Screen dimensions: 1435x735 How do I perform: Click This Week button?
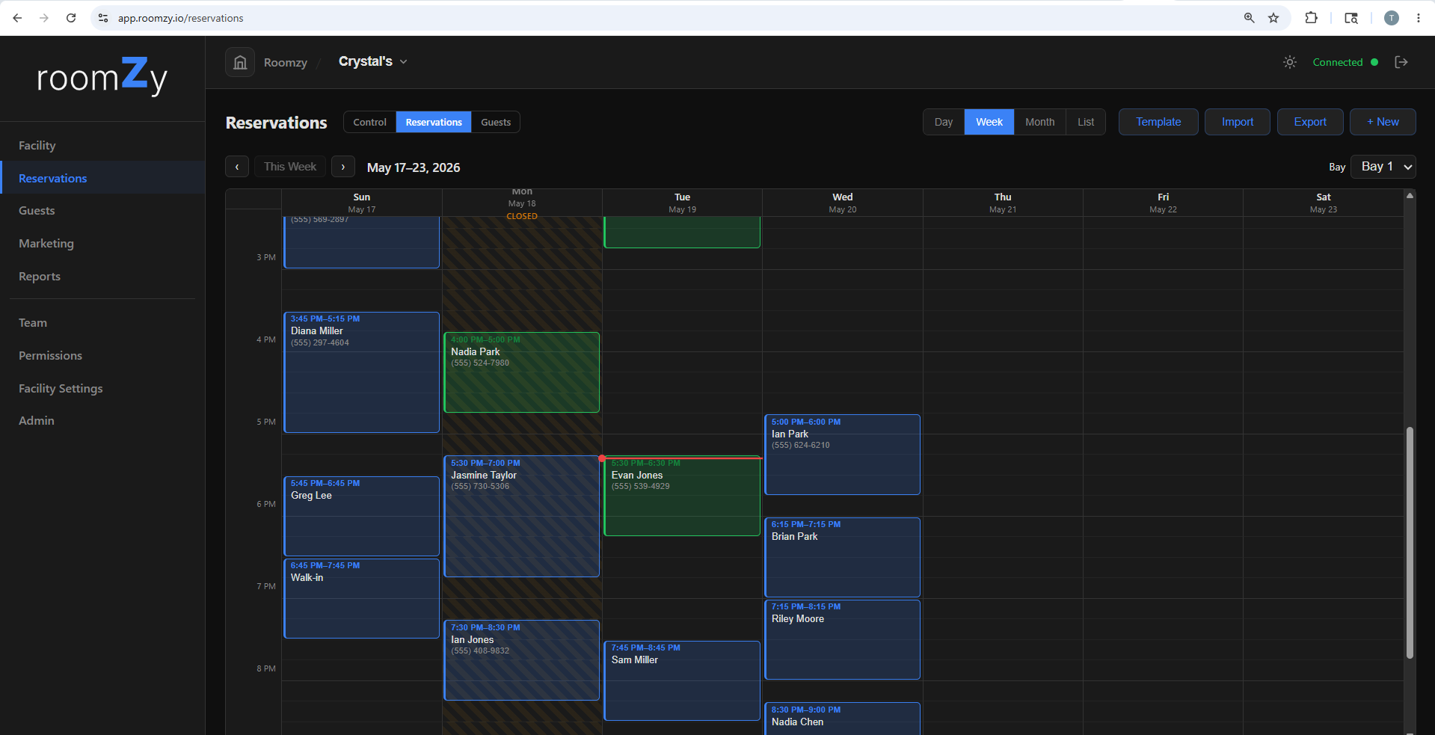click(290, 167)
